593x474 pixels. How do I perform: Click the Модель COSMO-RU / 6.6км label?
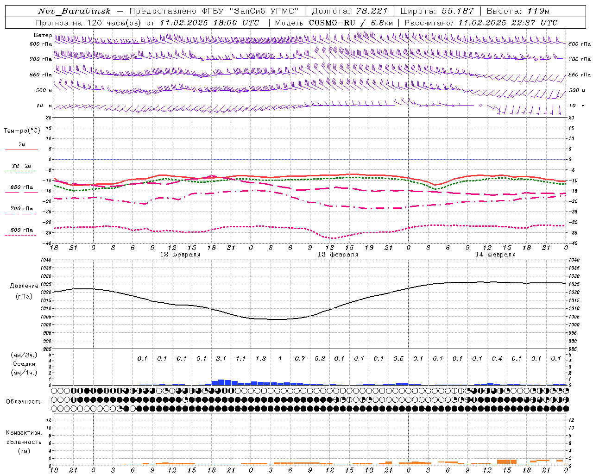tap(334, 23)
